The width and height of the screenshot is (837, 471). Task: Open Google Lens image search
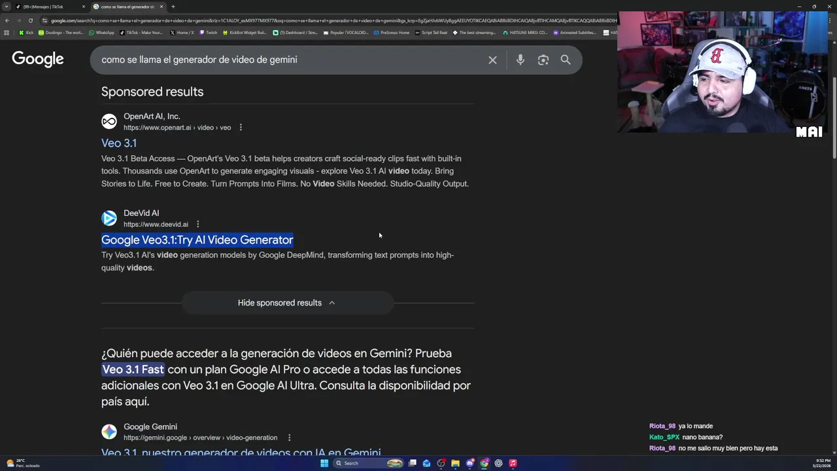(x=543, y=60)
